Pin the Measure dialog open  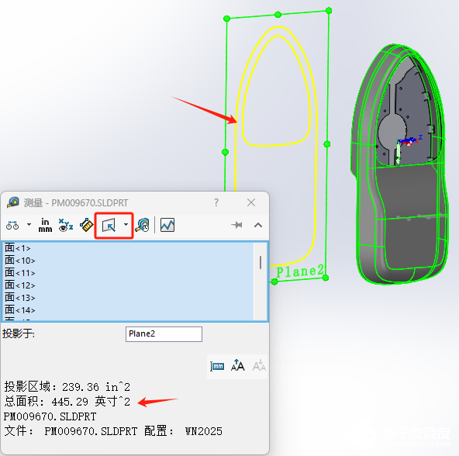(x=236, y=225)
